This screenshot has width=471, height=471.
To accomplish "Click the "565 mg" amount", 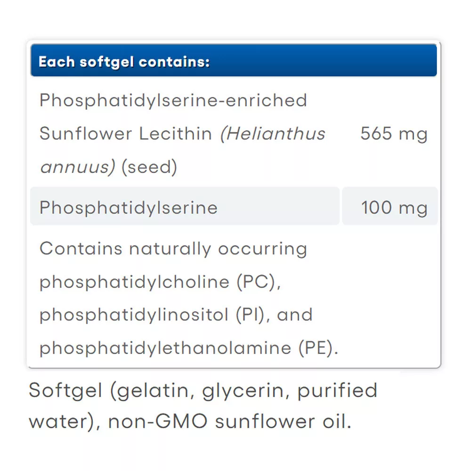I will coord(394,134).
